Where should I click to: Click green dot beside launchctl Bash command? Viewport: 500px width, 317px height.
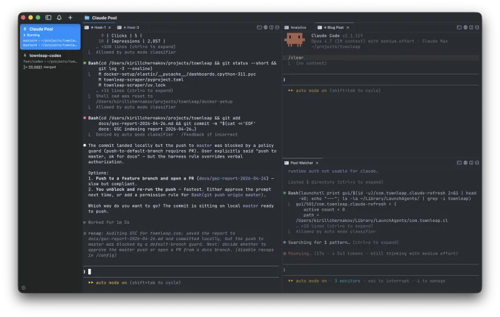pos(284,193)
